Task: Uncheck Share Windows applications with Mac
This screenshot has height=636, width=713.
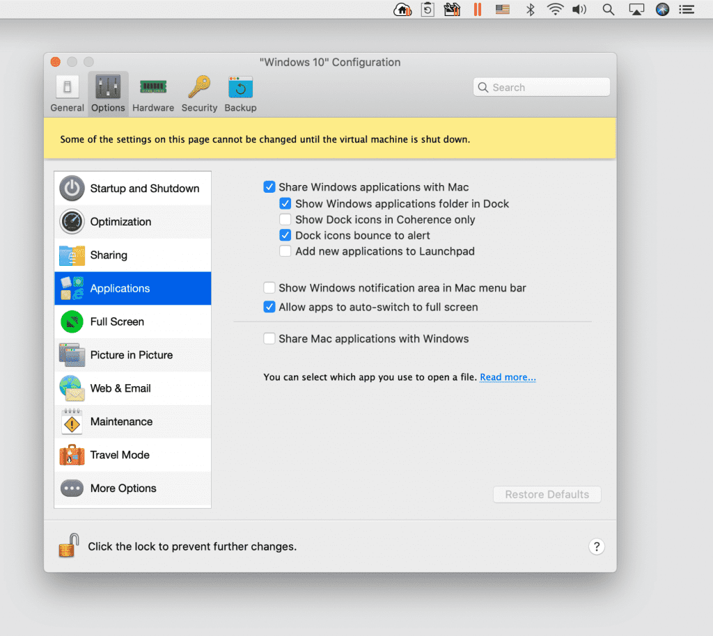Action: pos(269,187)
